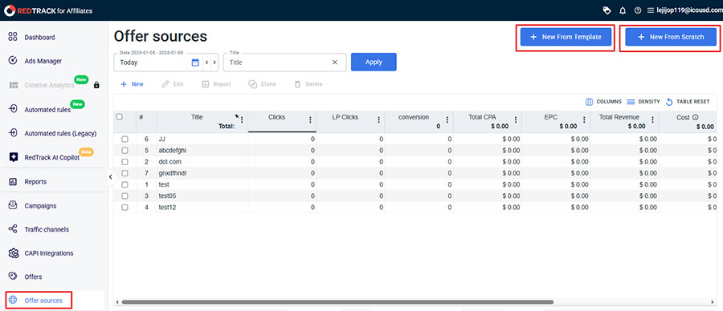The height and width of the screenshot is (311, 723).
Task: Open the Total Revenue column options menu
Action: [652, 120]
